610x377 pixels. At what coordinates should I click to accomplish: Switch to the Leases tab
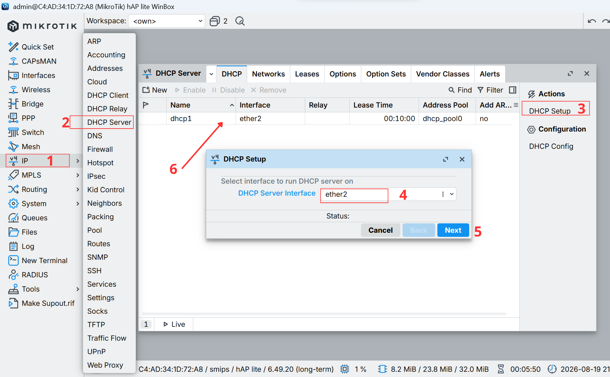tap(307, 74)
